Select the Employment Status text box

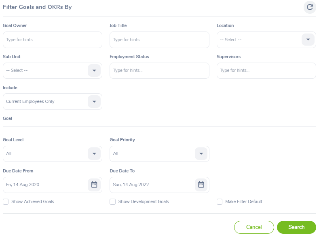pos(159,71)
